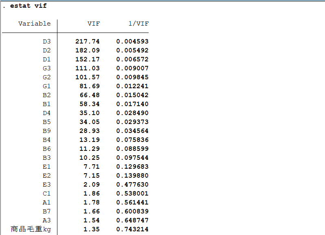The image size is (325, 235).
Task: Select variable name B9
Action: point(47,131)
